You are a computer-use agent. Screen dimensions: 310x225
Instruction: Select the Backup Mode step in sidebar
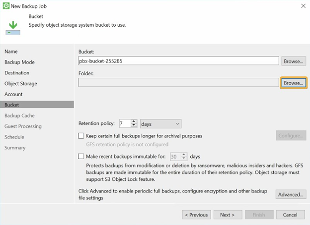[19, 62]
